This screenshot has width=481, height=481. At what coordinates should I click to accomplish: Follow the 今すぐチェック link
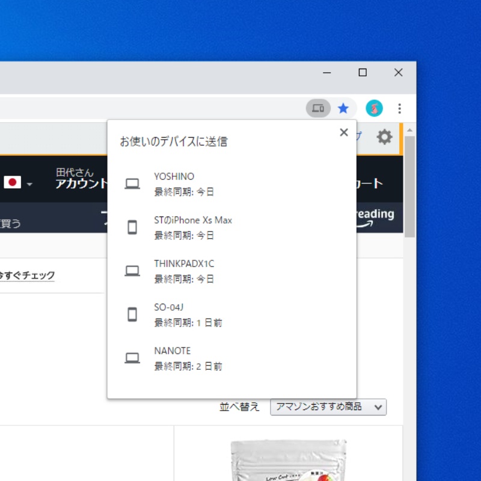27,275
